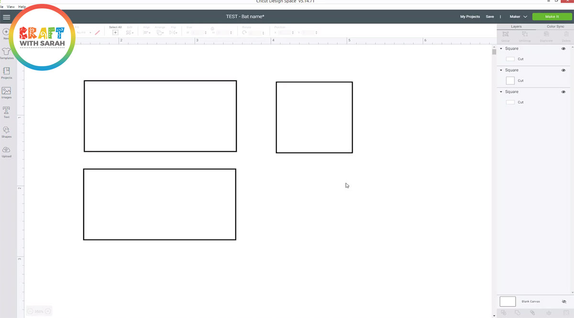Open the Help menu
Viewport: 574px width, 318px height.
[22, 7]
